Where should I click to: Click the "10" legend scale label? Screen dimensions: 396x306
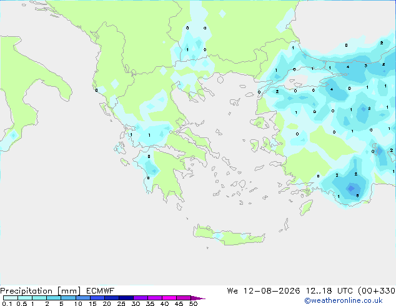pyautogui.click(x=78, y=304)
